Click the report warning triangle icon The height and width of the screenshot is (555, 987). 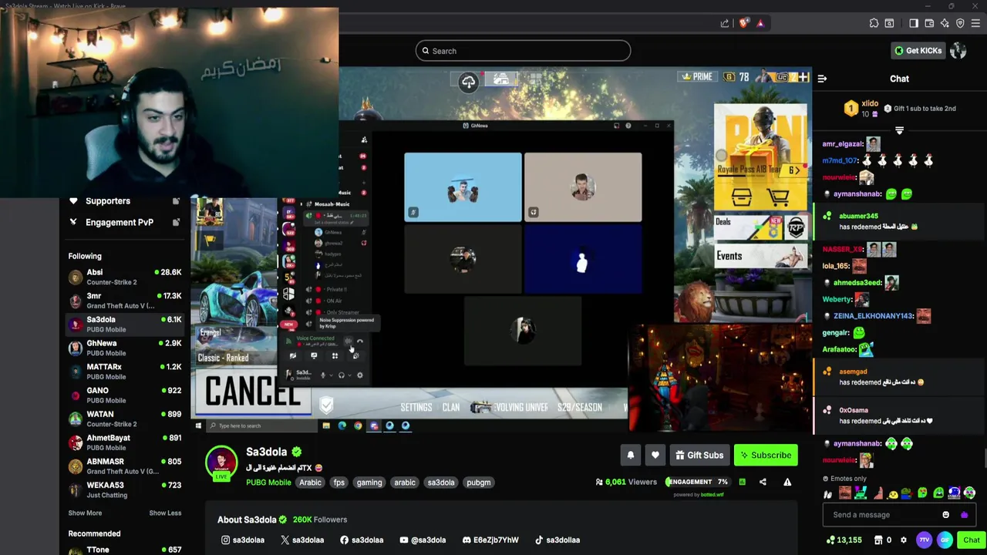pyautogui.click(x=787, y=483)
